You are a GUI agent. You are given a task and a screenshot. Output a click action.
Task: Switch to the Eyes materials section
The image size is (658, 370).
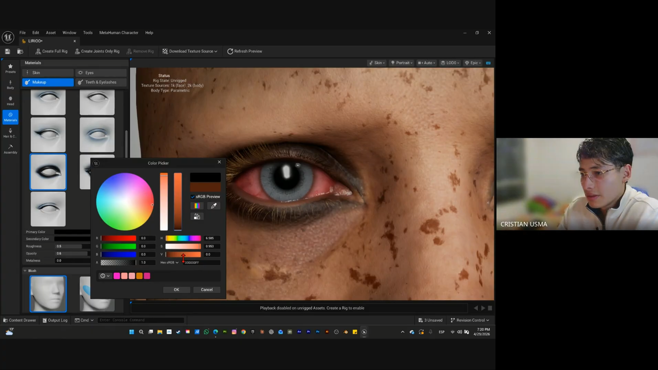[x=101, y=73]
